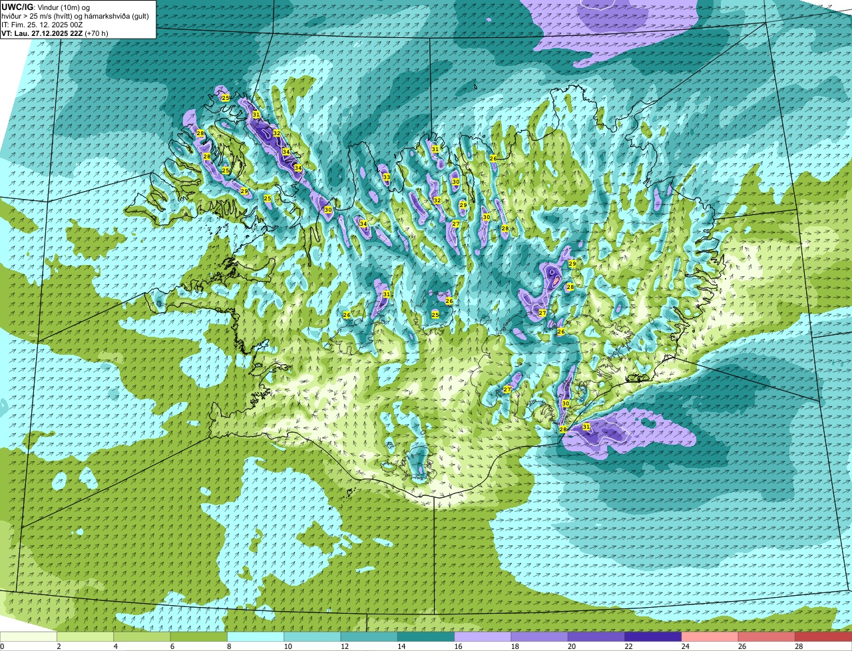Click the "UWC/IG" title in the info box
This screenshot has width=852, height=651.
(17, 7)
